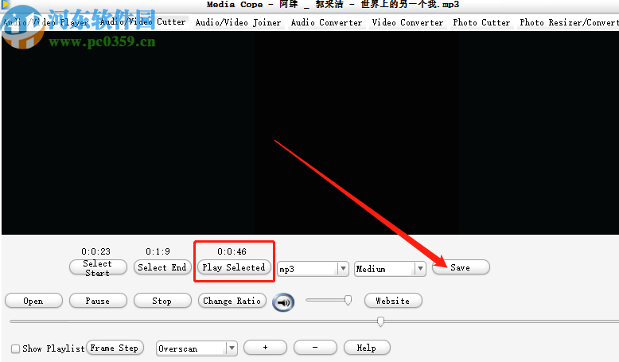This screenshot has height=362, width=619.
Task: Adjust the volume slider handle
Action: (348, 300)
